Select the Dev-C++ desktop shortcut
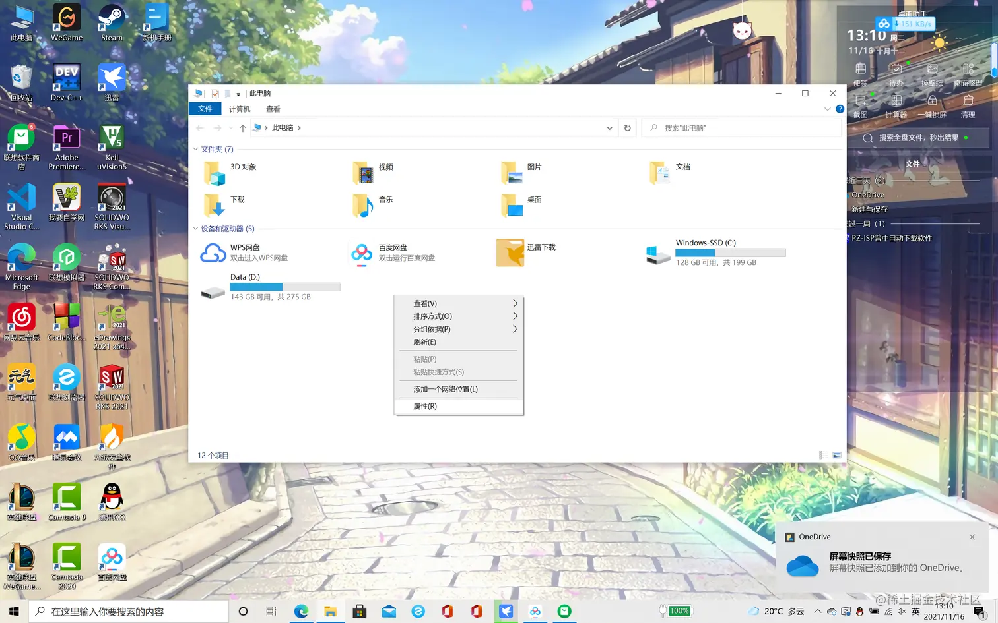This screenshot has height=623, width=998. tap(67, 83)
